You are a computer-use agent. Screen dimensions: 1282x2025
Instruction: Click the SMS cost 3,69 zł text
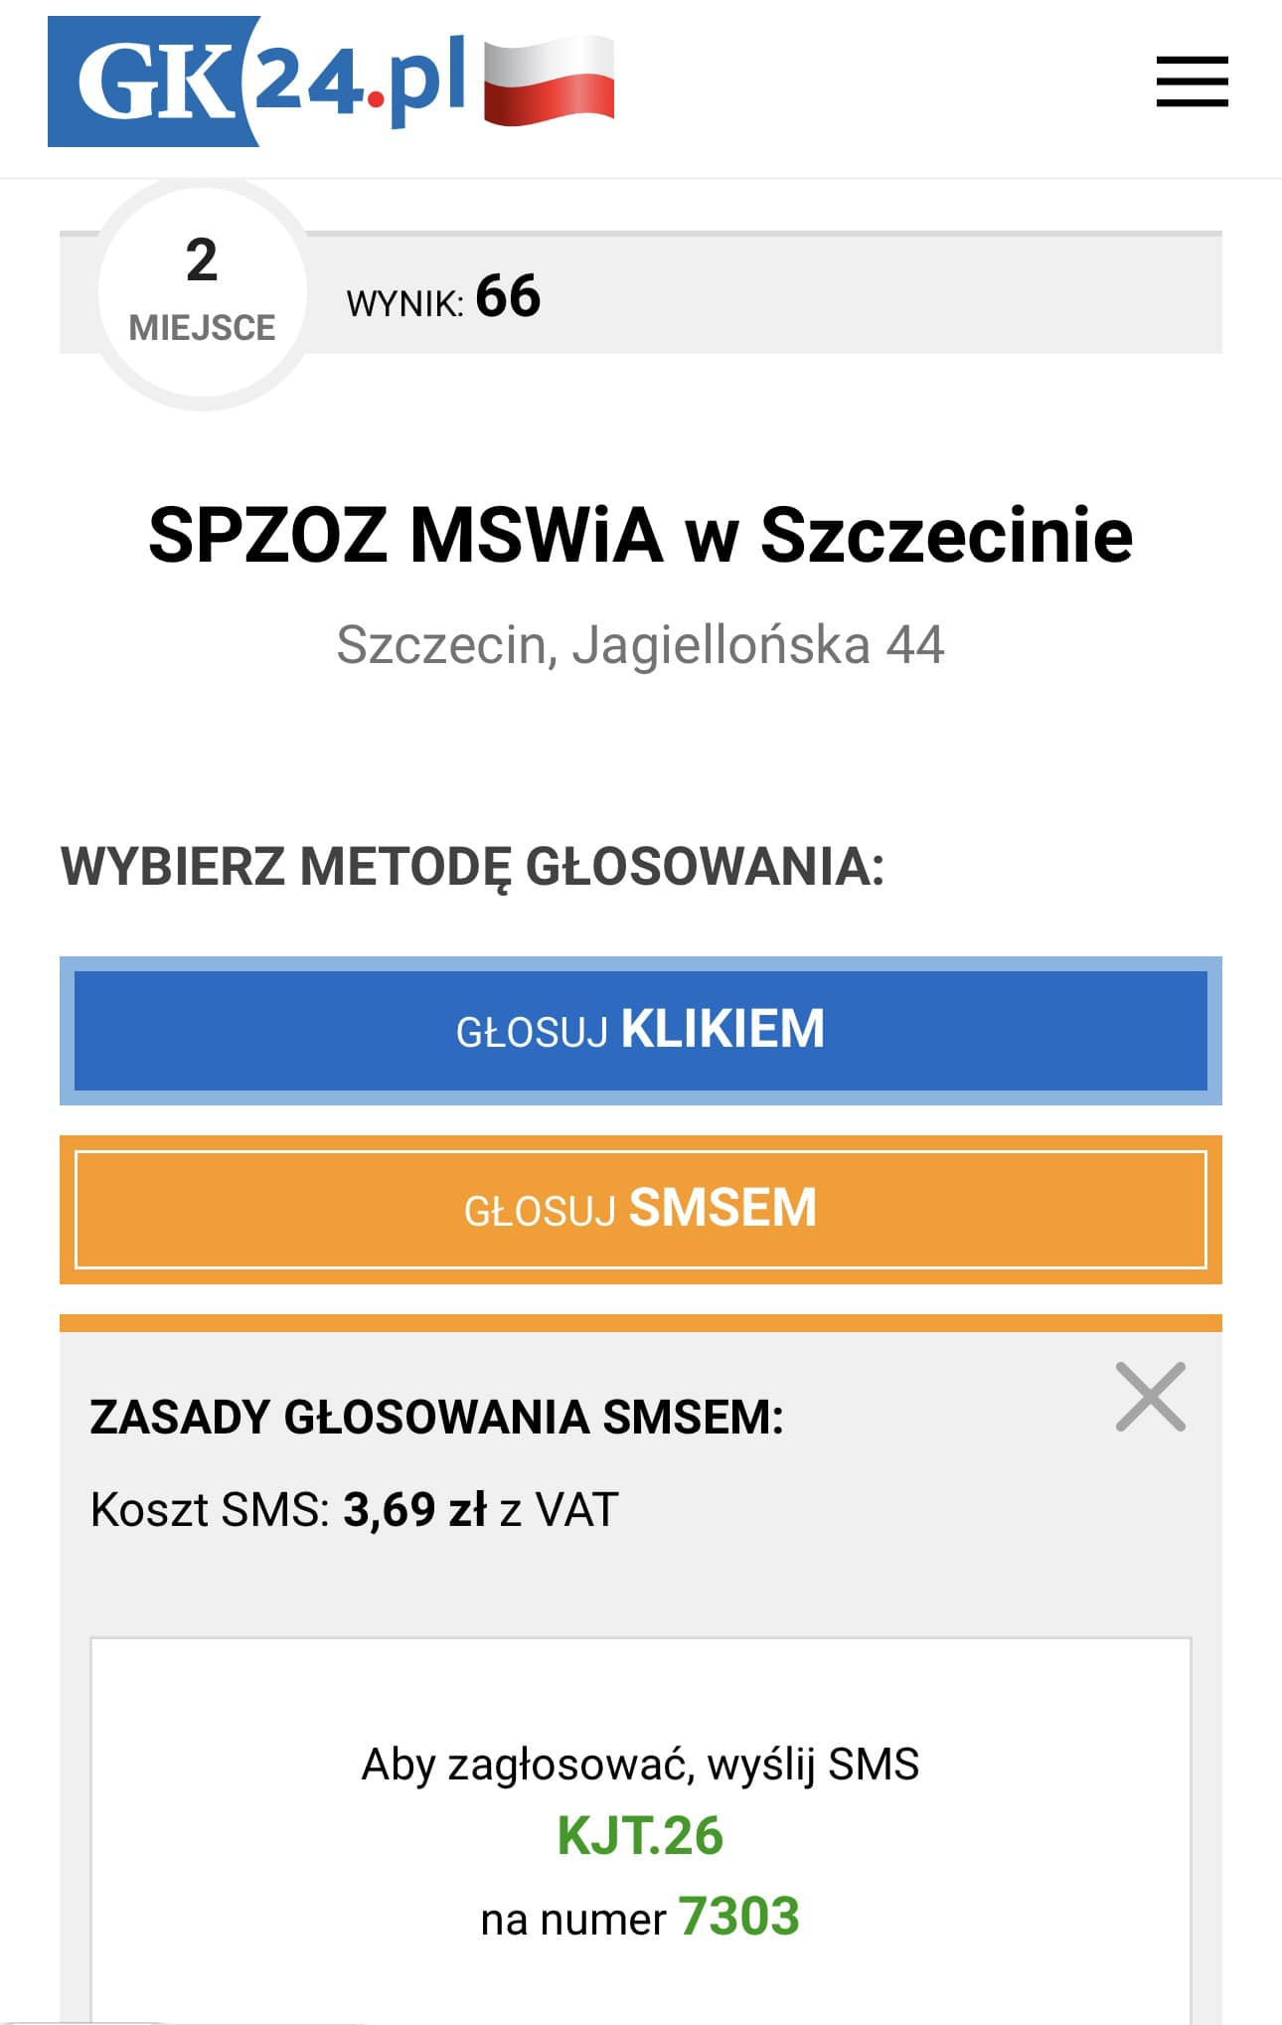click(414, 1509)
